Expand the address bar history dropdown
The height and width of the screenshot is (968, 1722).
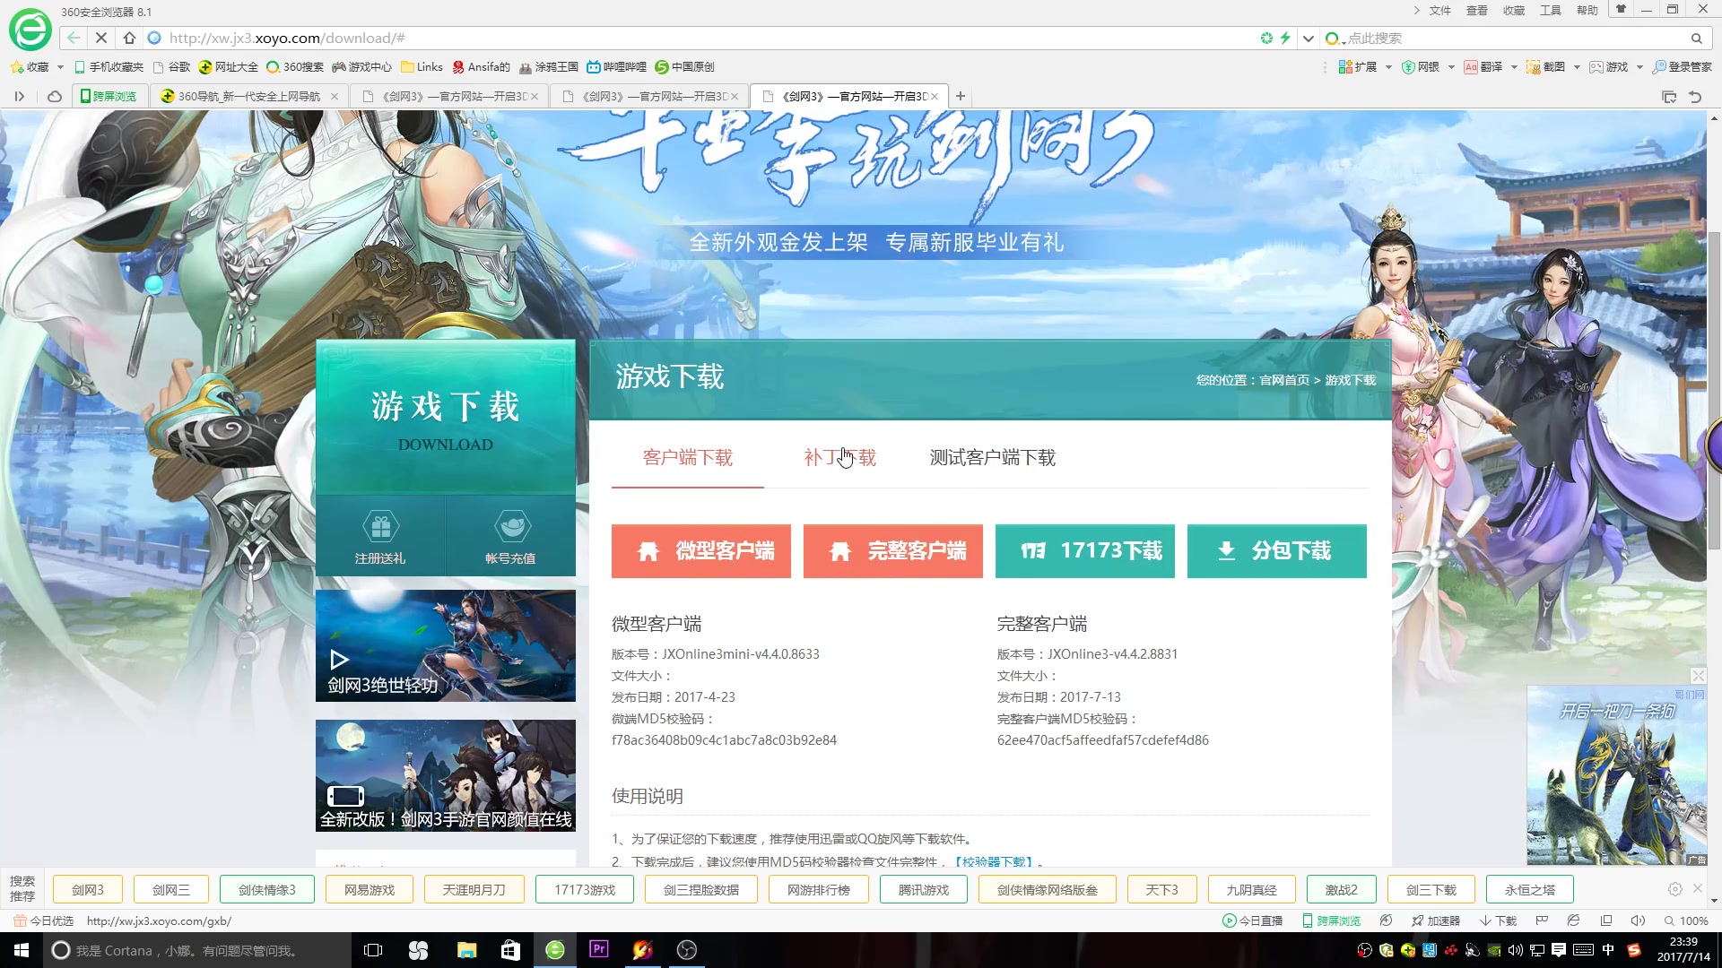(x=1309, y=38)
